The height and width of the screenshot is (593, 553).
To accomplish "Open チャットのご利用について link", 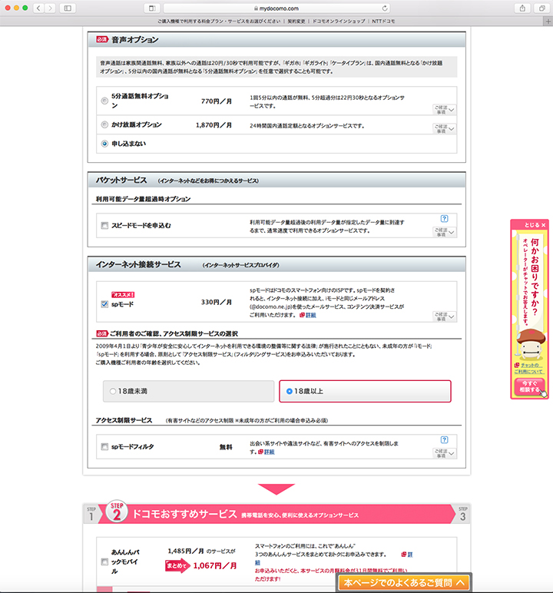I will [528, 369].
